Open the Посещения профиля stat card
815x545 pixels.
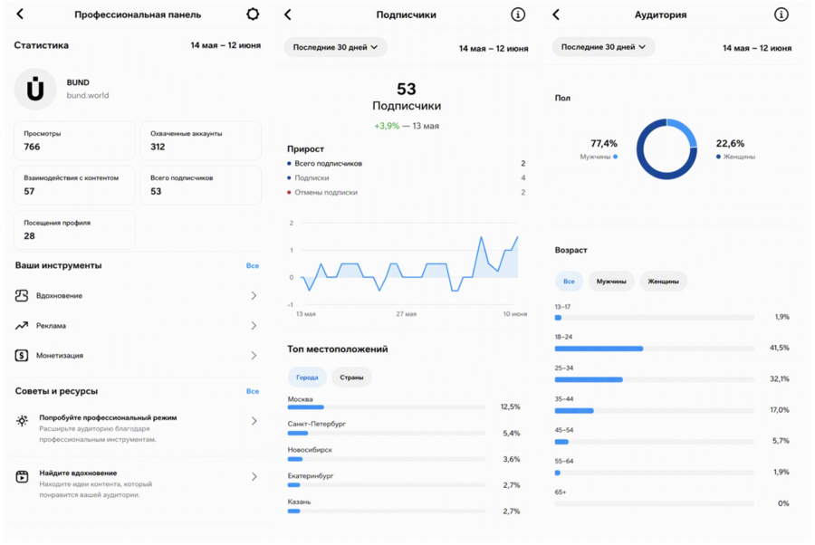pos(74,230)
